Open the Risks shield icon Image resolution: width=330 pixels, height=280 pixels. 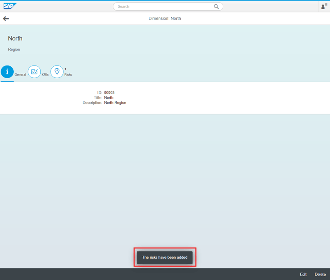click(x=57, y=72)
